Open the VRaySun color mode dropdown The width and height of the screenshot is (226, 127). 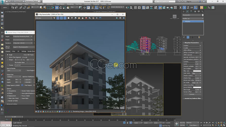coord(196,73)
